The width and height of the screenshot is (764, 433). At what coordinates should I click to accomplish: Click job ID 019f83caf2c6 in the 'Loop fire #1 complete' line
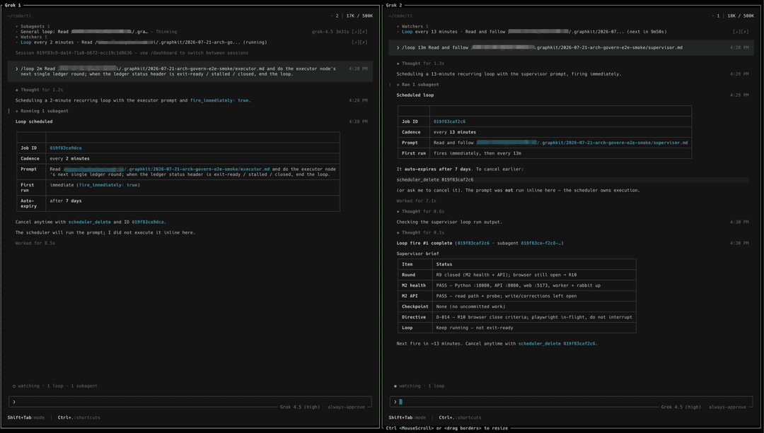[473, 243]
